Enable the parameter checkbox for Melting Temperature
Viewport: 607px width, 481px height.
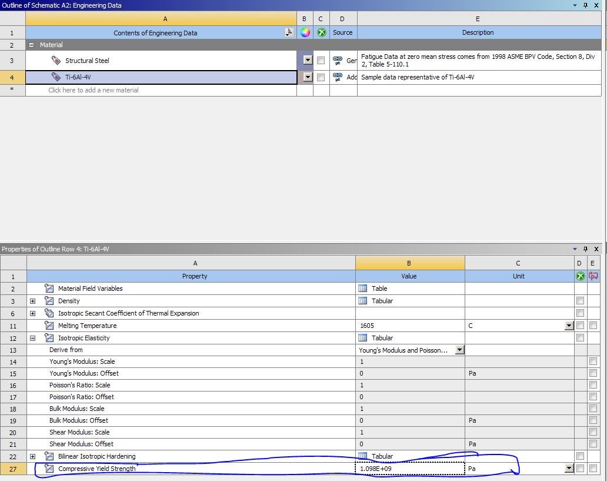(593, 325)
